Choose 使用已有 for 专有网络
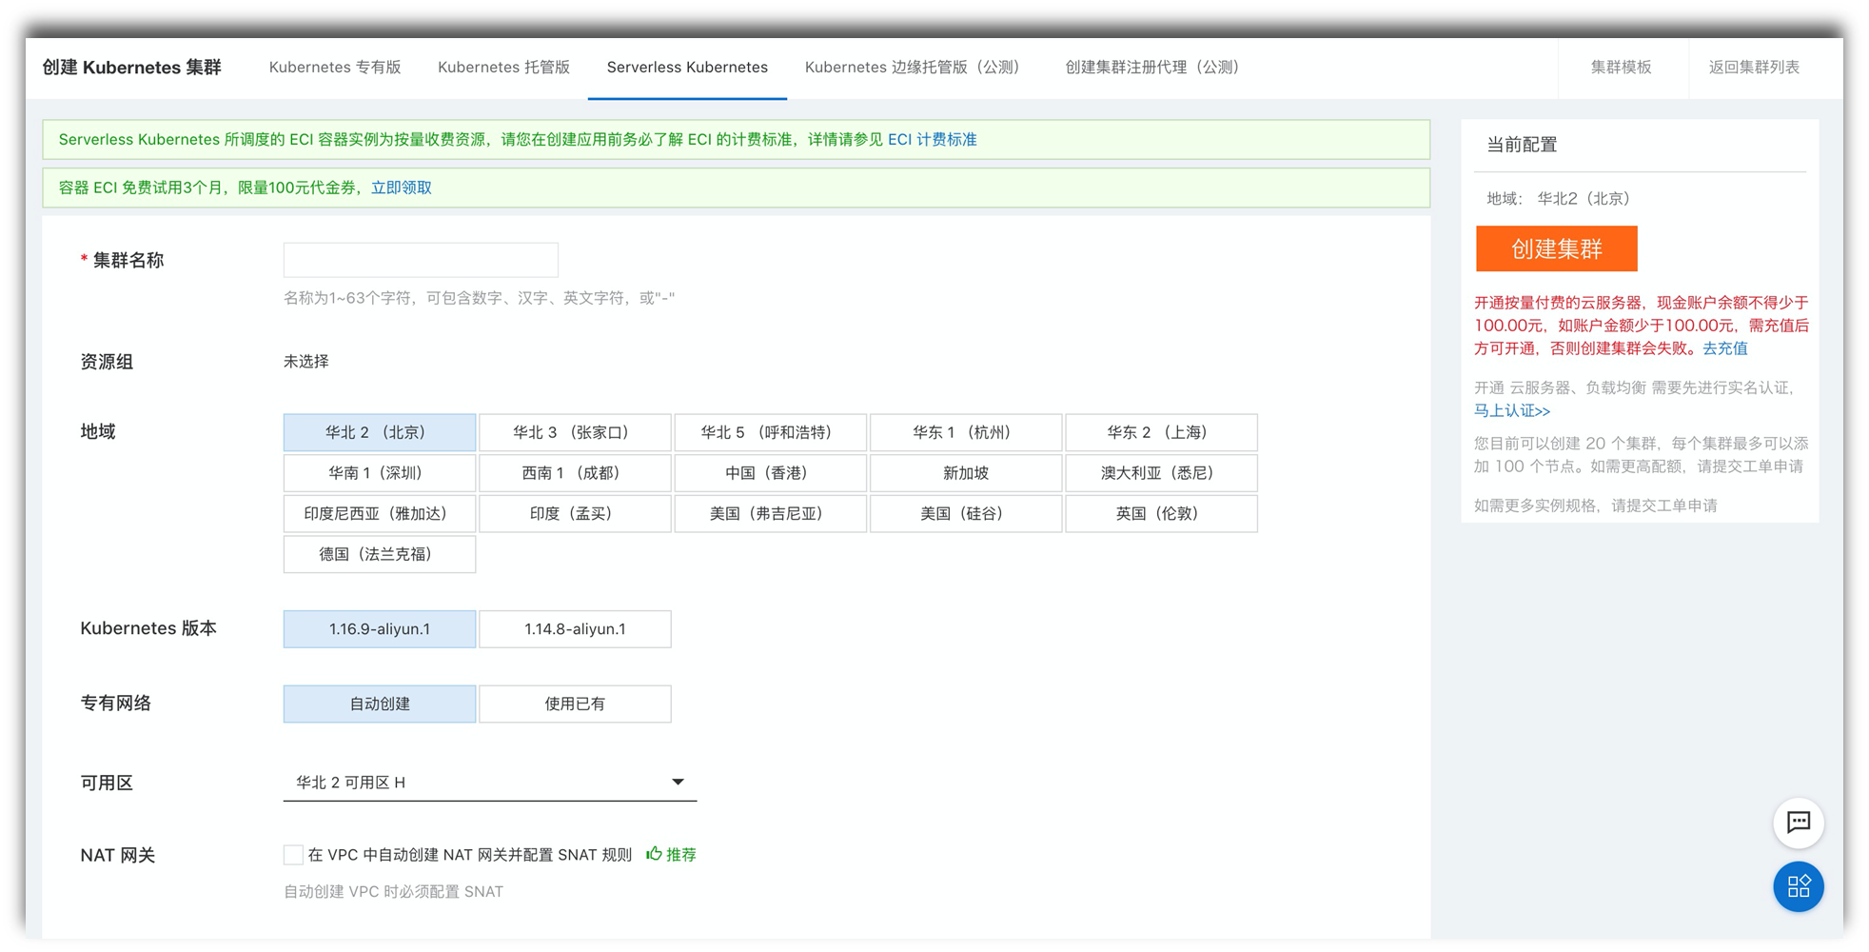 coord(575,704)
